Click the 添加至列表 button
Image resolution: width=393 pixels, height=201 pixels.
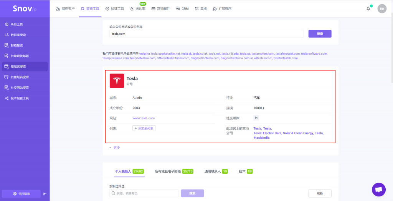pos(144,128)
